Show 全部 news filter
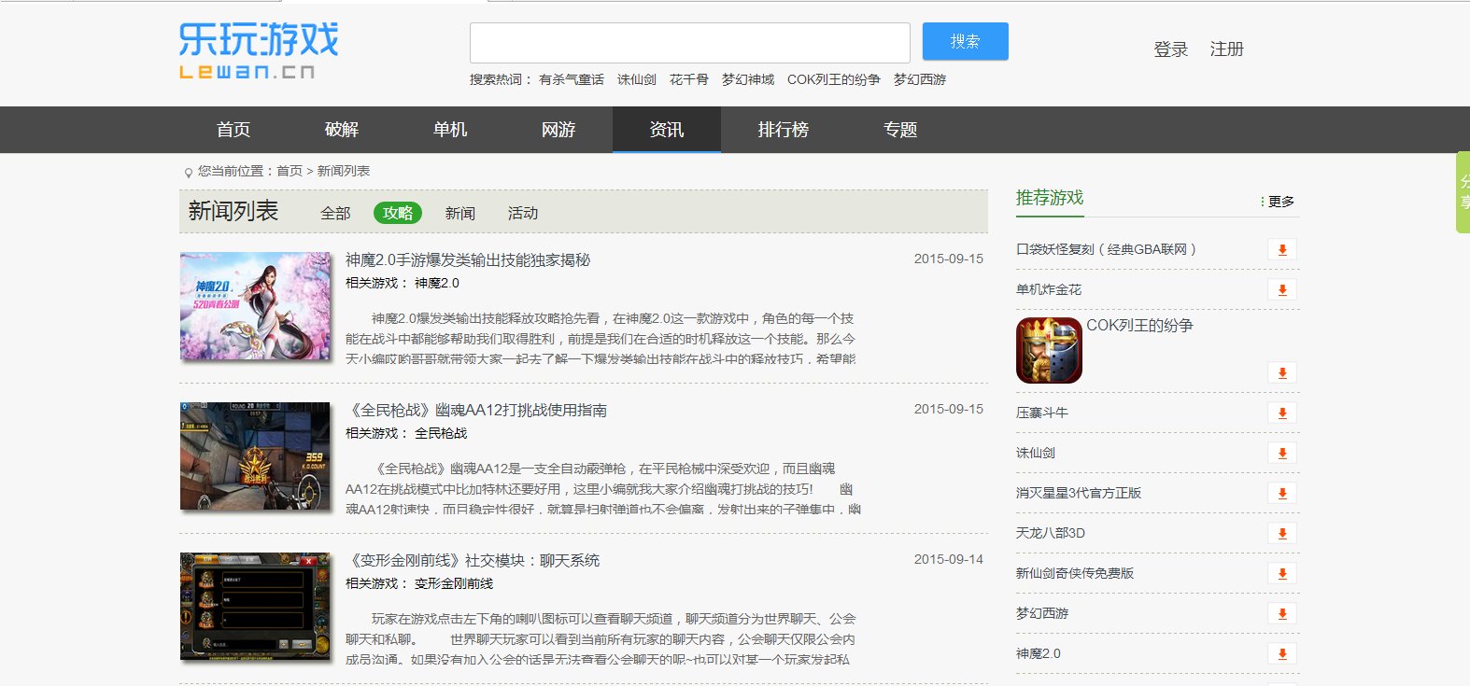The height and width of the screenshot is (686, 1470). click(x=335, y=213)
